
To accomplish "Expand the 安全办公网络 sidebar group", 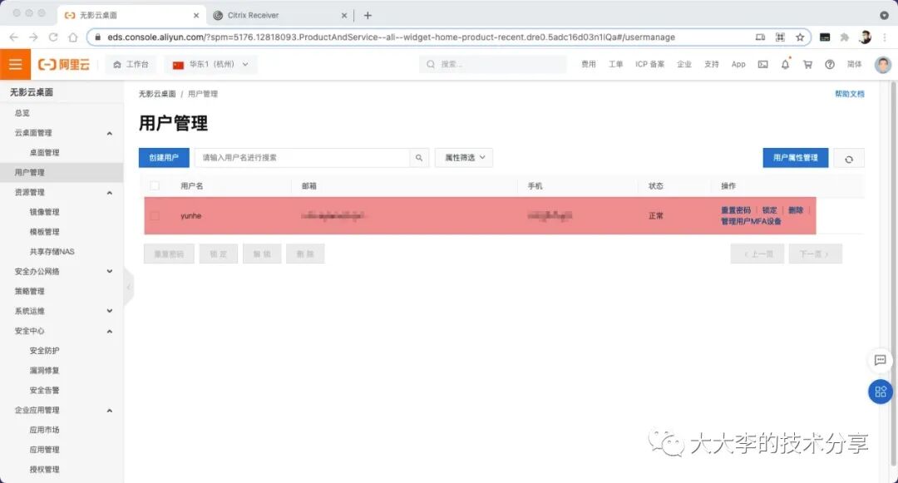I will click(110, 271).
